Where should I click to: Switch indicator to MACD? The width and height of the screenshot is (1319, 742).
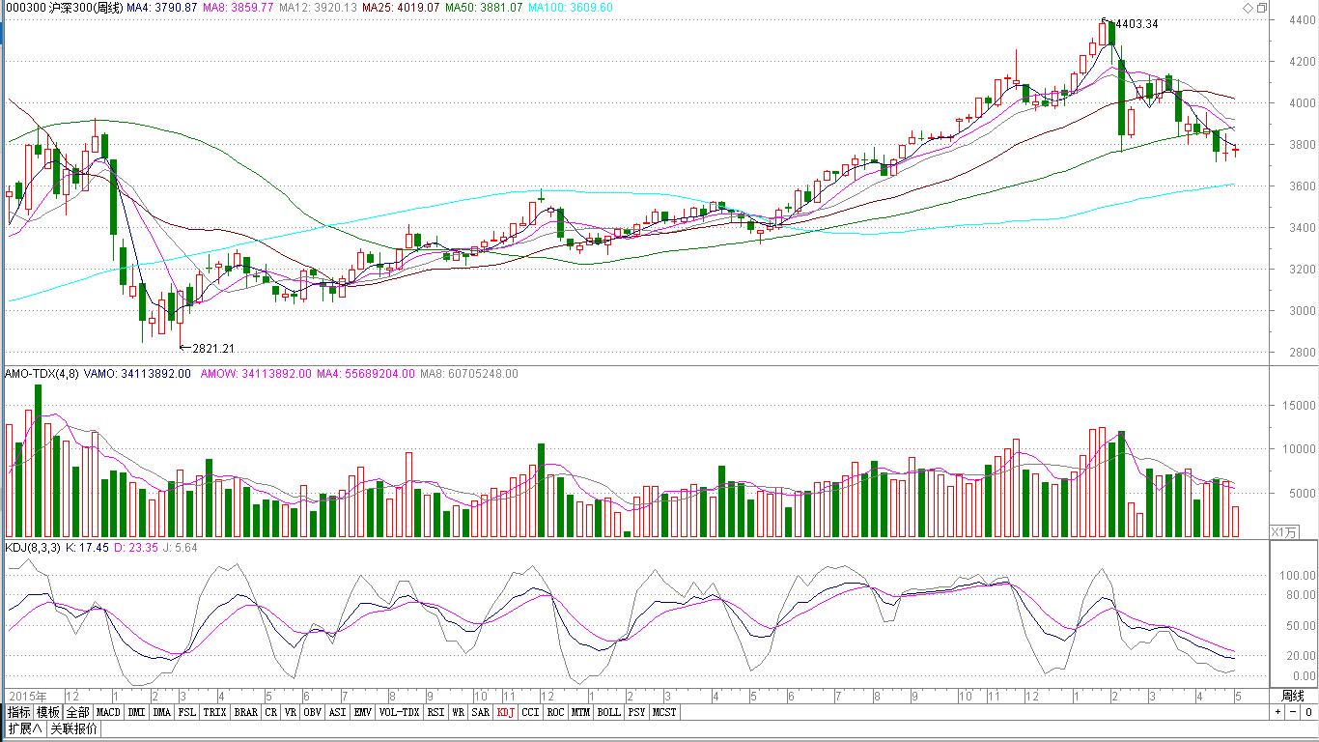108,712
